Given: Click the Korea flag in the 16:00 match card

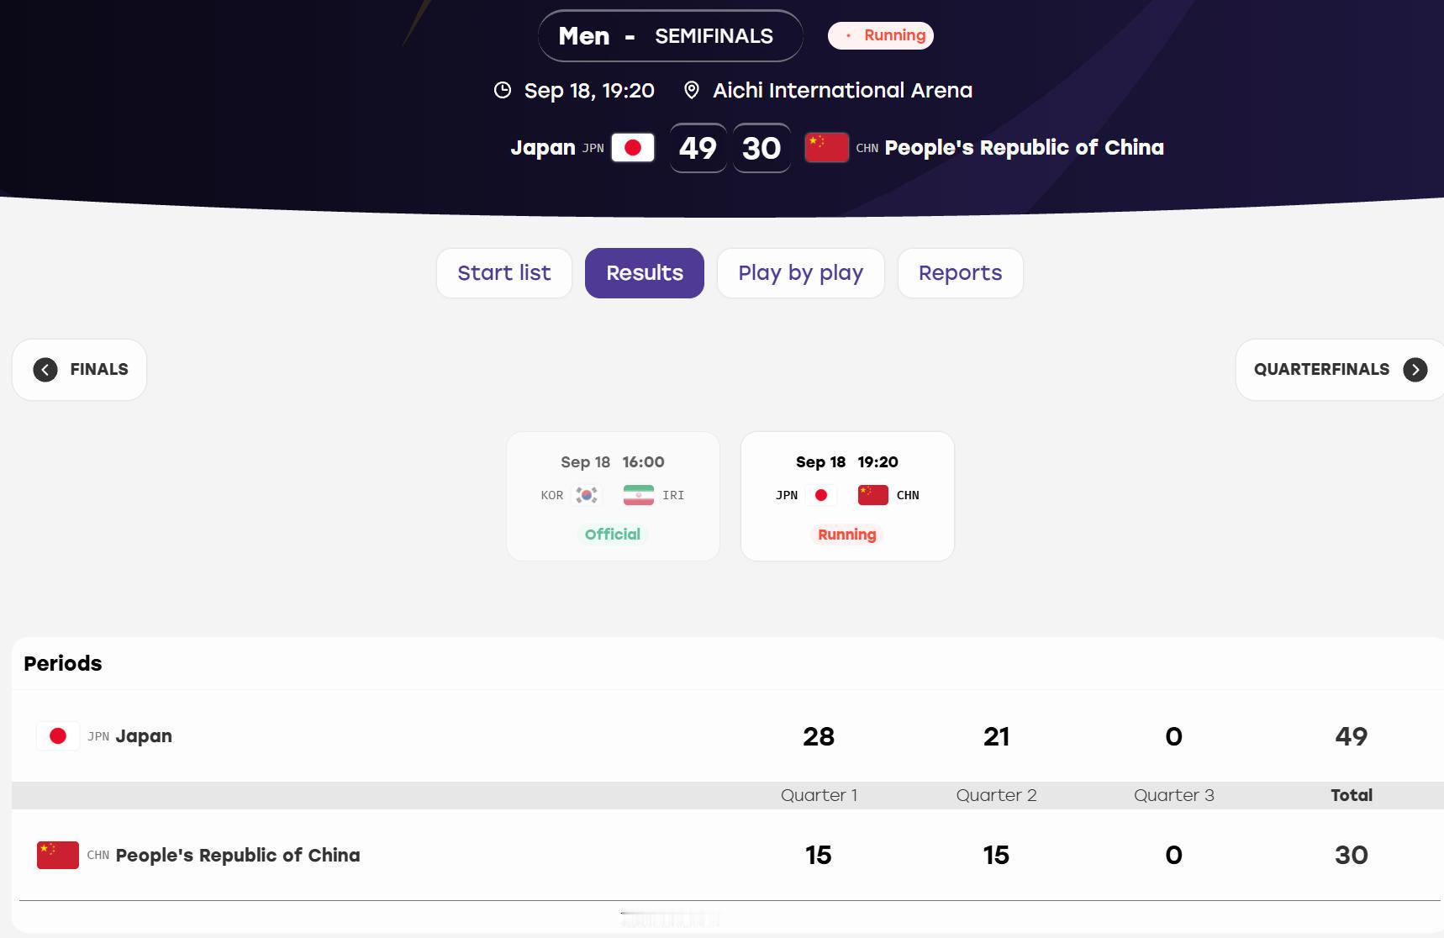Looking at the screenshot, I should (587, 495).
